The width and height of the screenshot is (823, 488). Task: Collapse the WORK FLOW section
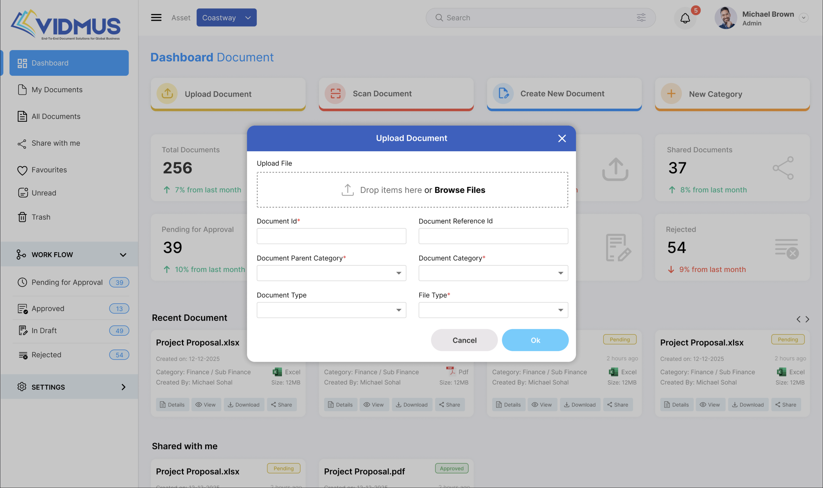tap(123, 255)
